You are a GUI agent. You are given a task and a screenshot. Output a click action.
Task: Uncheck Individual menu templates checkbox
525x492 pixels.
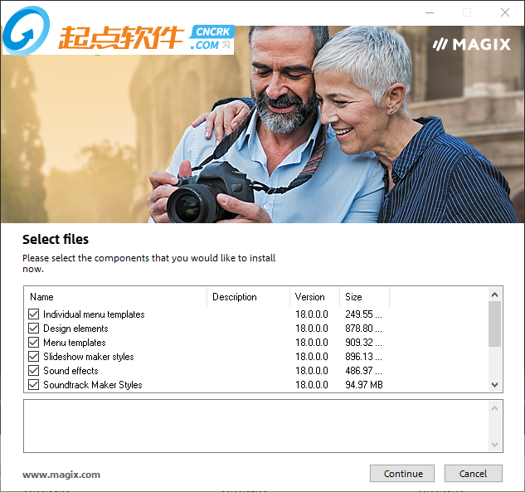pos(33,314)
